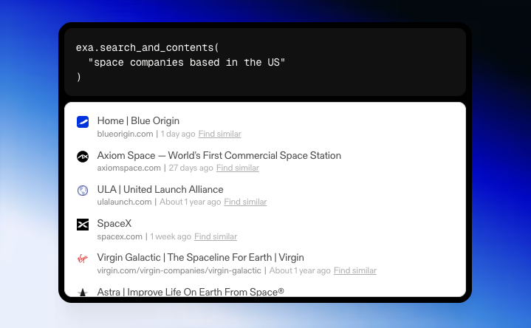Click Virgin Galactic's 'About 1 year ago' timestamp

click(300, 270)
